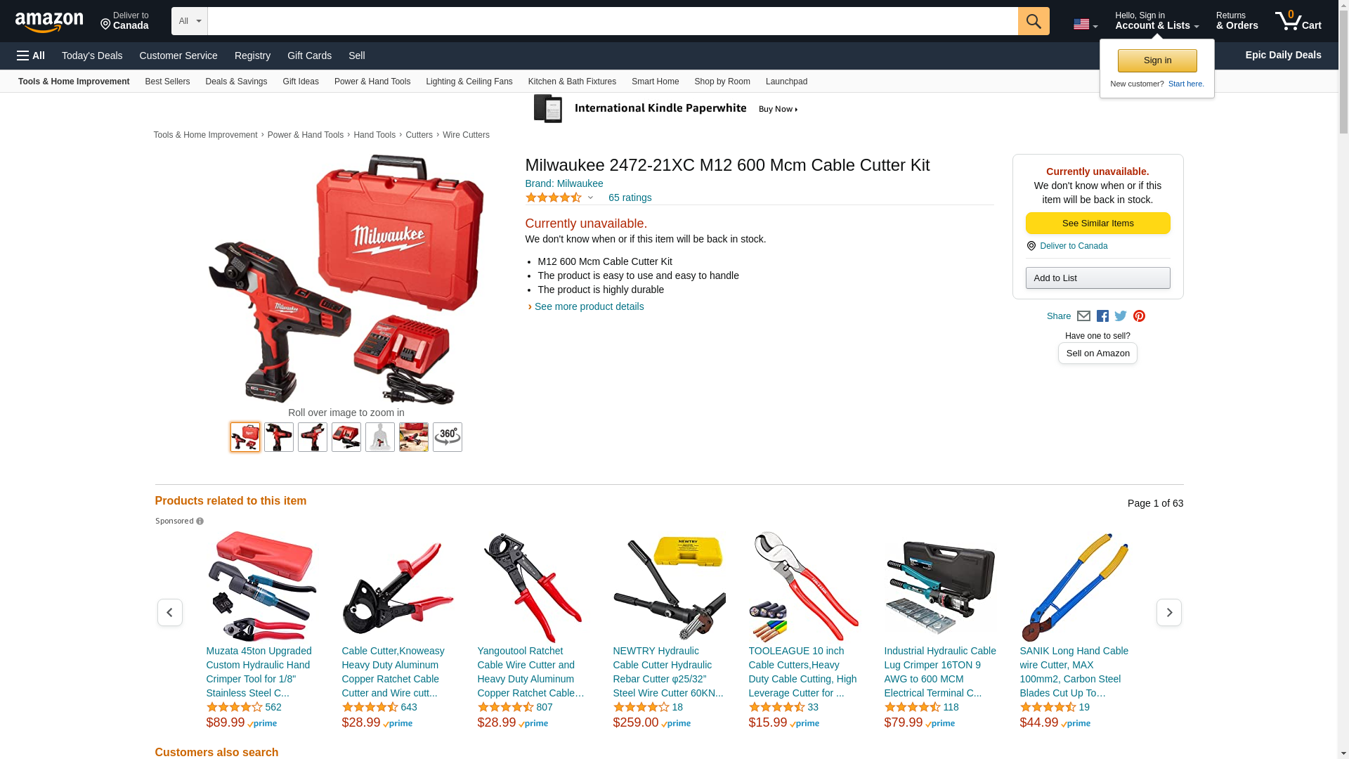The height and width of the screenshot is (759, 1349).
Task: Open the 65 ratings link
Action: (630, 197)
